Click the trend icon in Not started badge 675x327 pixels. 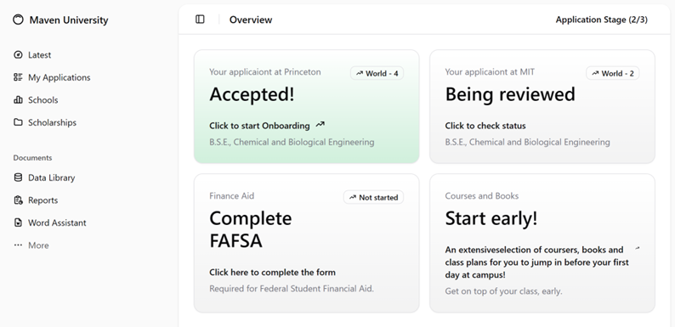click(353, 198)
